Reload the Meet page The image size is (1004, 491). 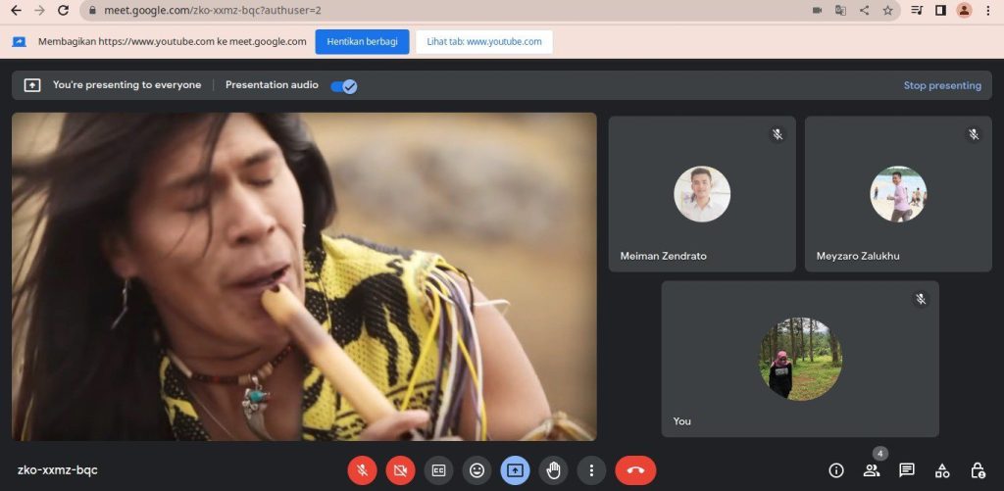[63, 10]
